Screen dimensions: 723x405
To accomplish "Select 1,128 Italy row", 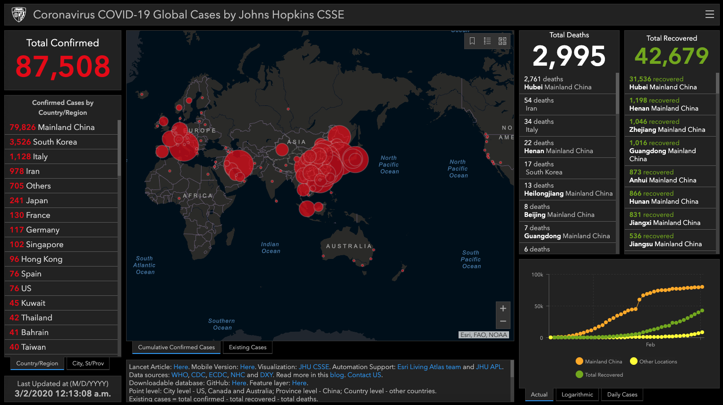I will pyautogui.click(x=61, y=156).
